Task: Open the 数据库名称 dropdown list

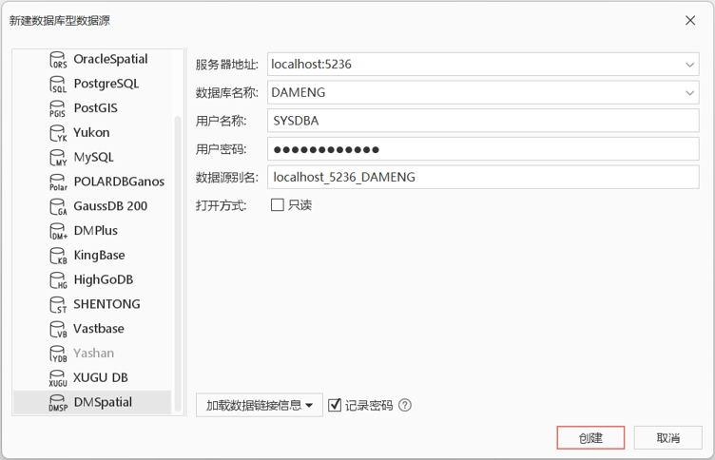Action: pyautogui.click(x=689, y=93)
